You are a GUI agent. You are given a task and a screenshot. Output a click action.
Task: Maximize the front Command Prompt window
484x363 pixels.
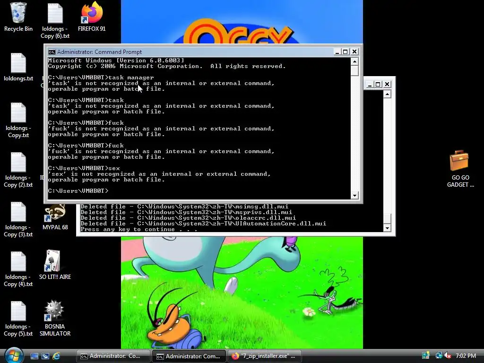(x=346, y=52)
